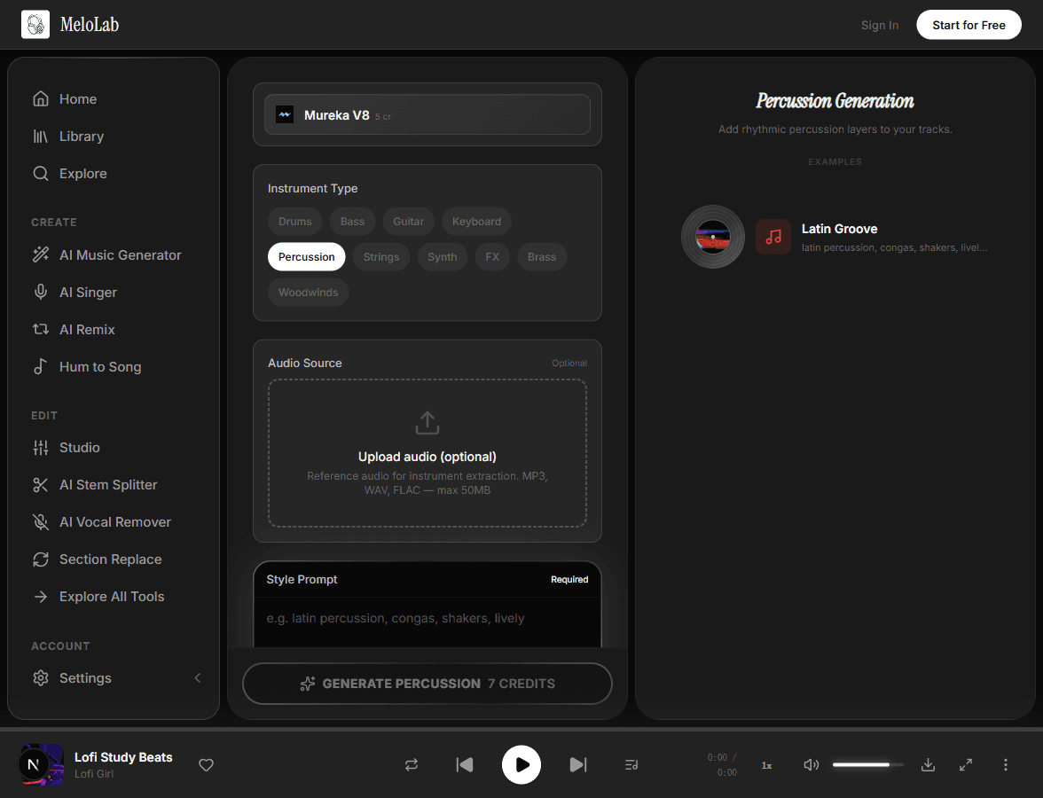Click the Sign In link

pos(880,25)
